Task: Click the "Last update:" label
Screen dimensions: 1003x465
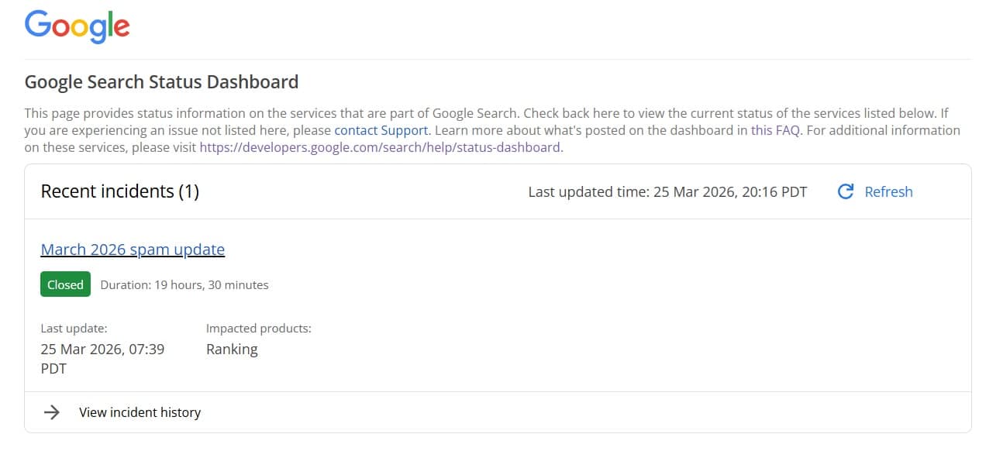Action: tap(74, 329)
